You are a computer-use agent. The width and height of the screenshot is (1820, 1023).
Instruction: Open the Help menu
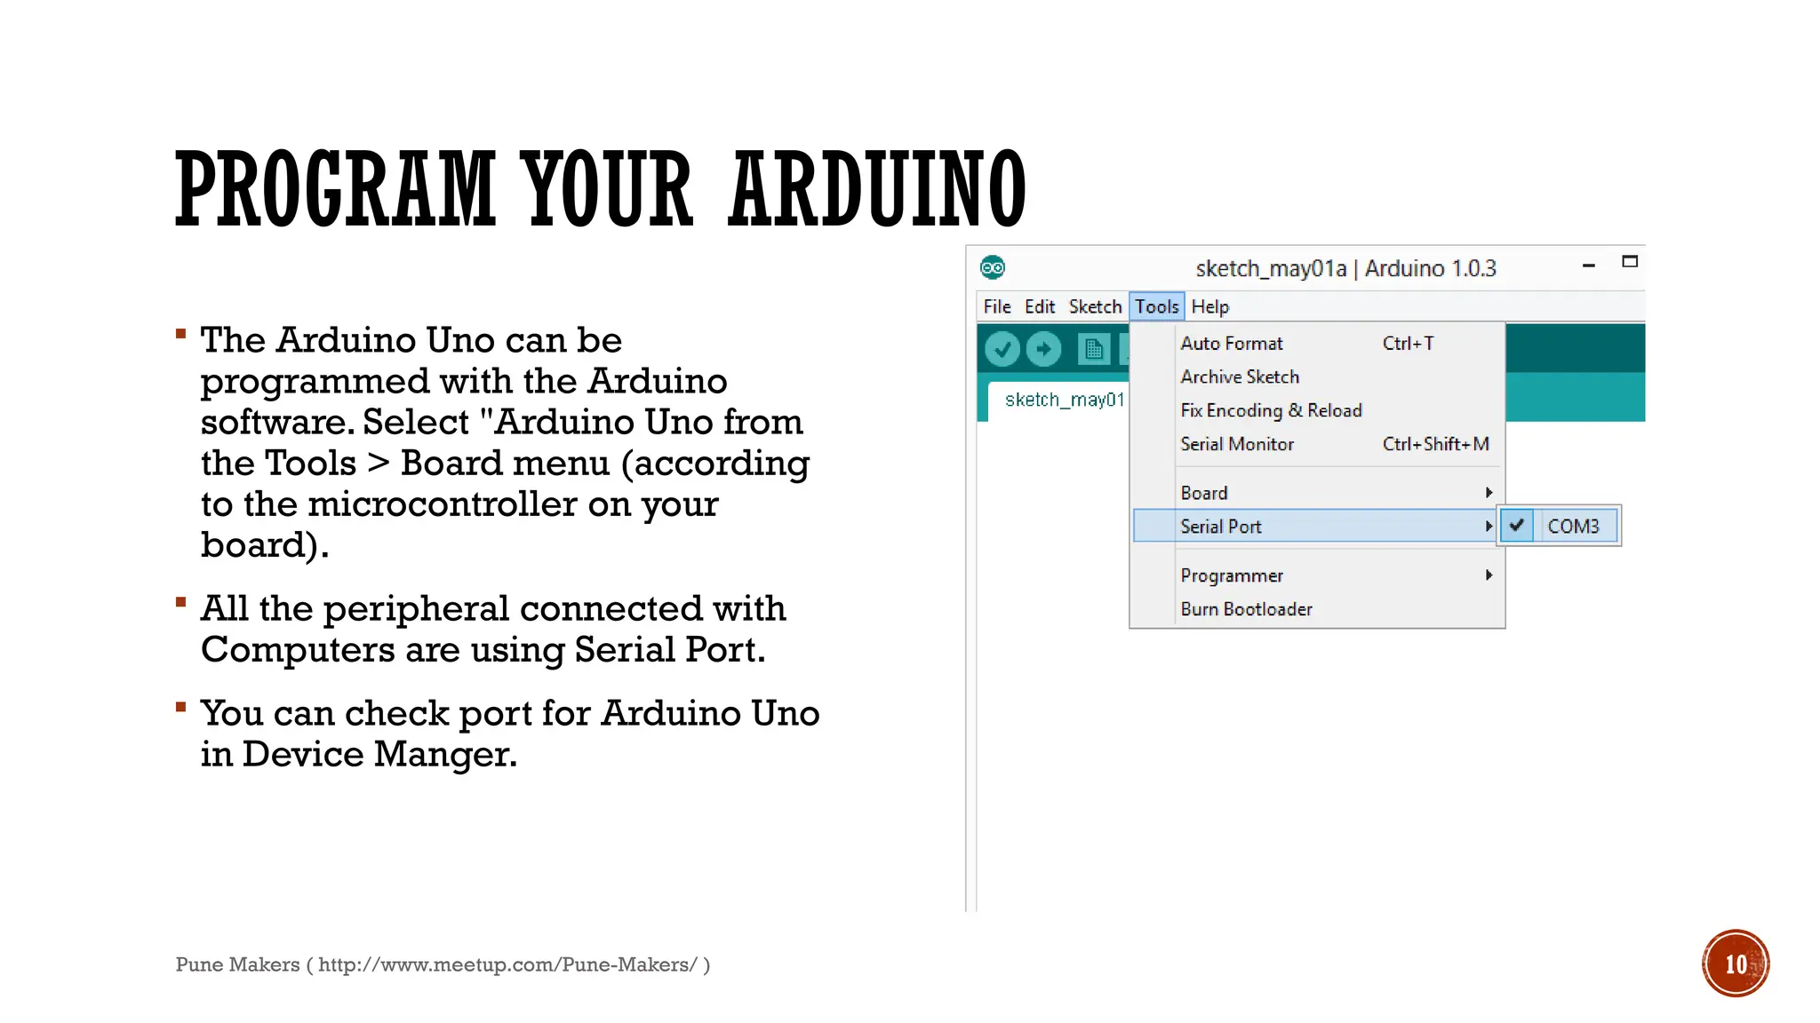pos(1209,306)
